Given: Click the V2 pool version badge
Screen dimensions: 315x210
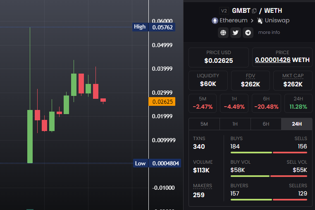Looking at the screenshot, I should 224,11.
